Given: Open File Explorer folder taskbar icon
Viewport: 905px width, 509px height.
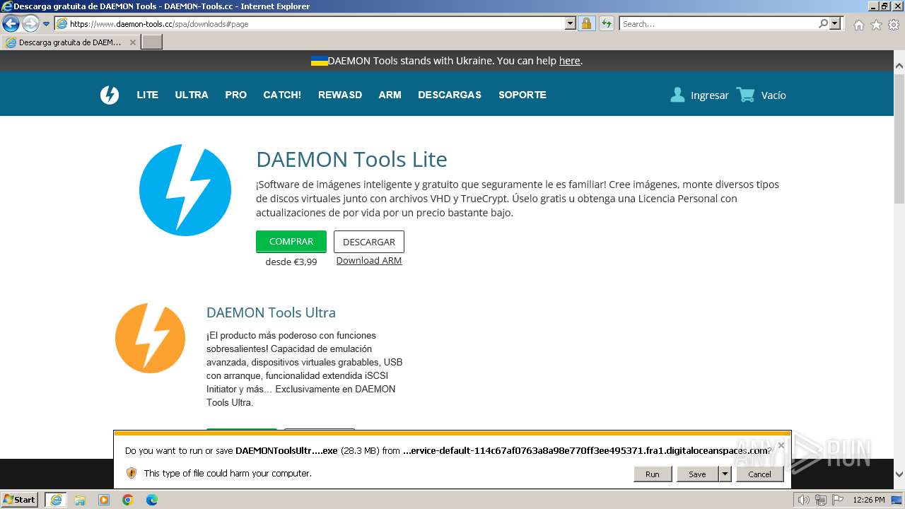Looking at the screenshot, I should (x=80, y=500).
